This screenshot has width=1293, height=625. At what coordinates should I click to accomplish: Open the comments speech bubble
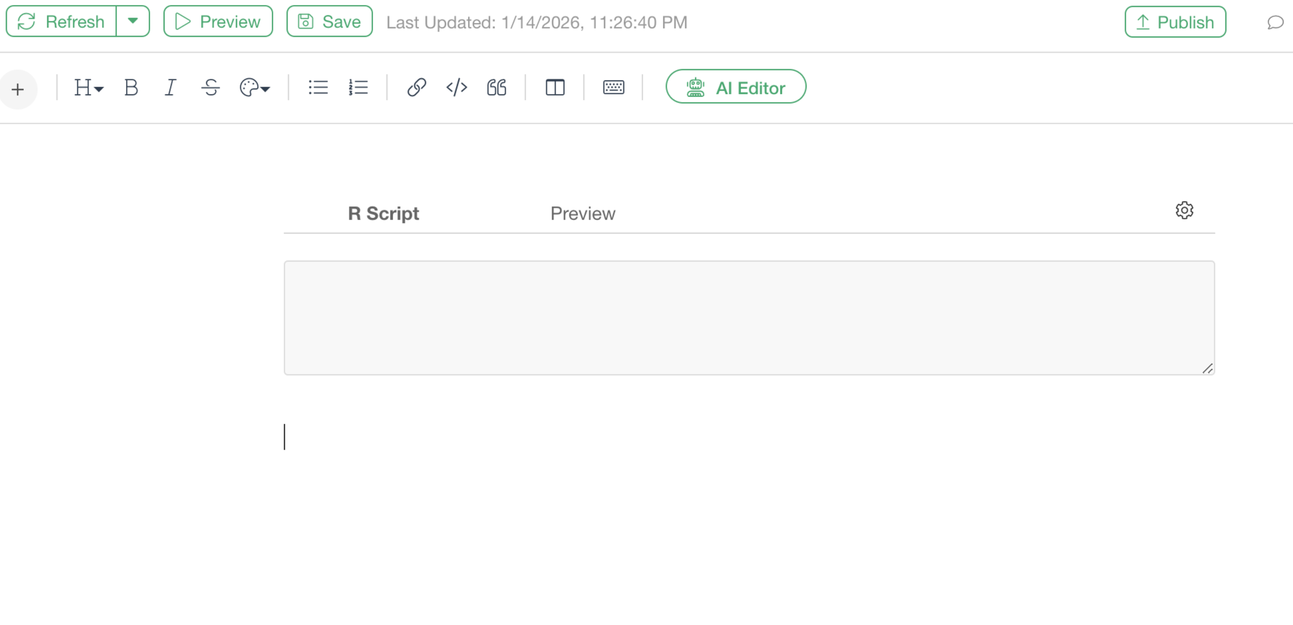pyautogui.click(x=1275, y=23)
